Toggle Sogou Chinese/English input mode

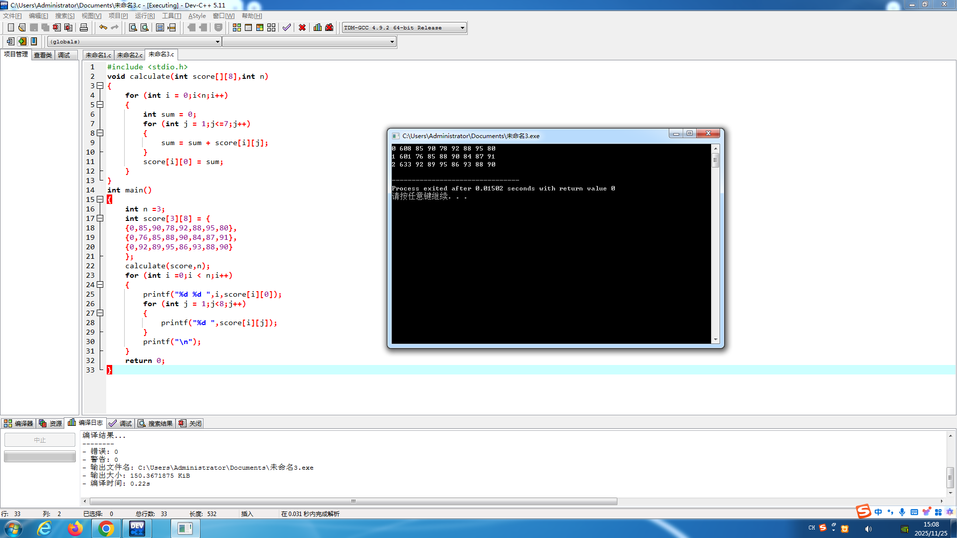click(x=878, y=512)
